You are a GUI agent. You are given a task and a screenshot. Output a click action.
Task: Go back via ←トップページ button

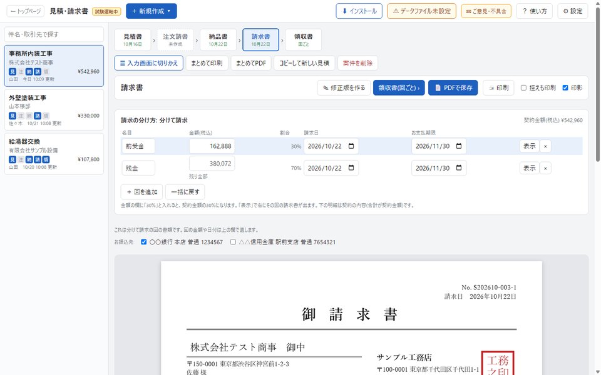pyautogui.click(x=26, y=11)
